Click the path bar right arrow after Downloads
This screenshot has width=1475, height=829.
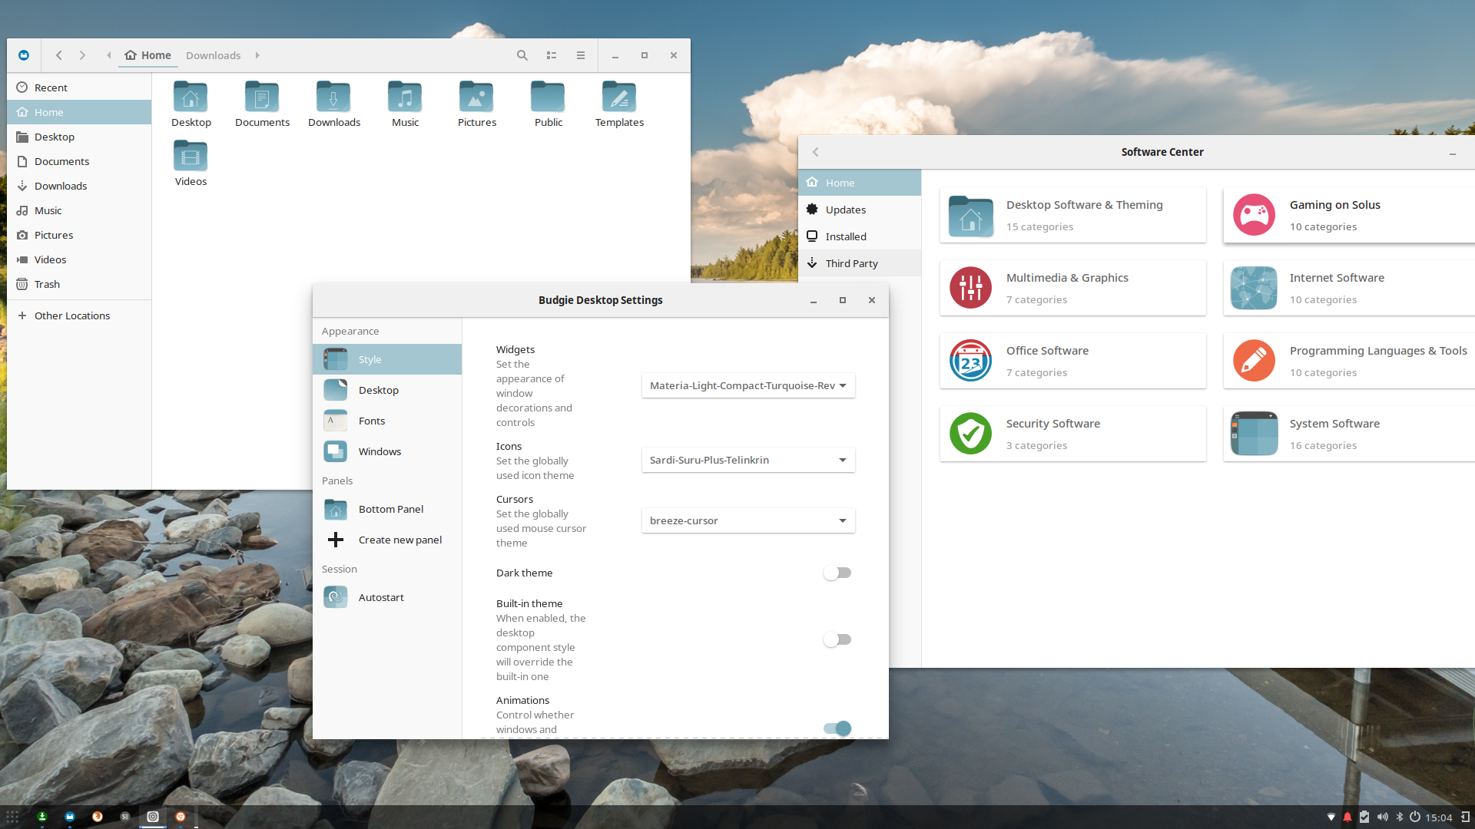pos(257,55)
